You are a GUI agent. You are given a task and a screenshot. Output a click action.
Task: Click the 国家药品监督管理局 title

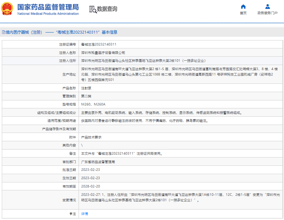point(48,7)
